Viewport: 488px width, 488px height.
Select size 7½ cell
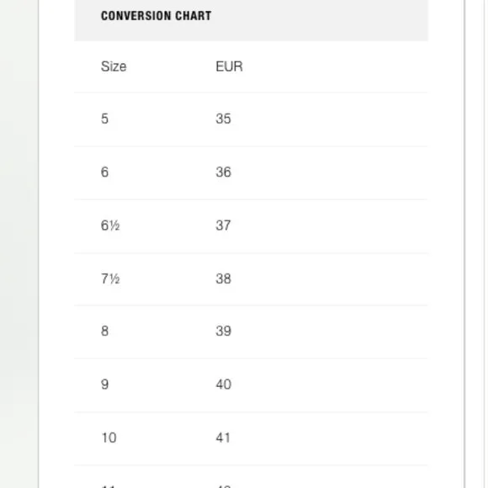(110, 278)
